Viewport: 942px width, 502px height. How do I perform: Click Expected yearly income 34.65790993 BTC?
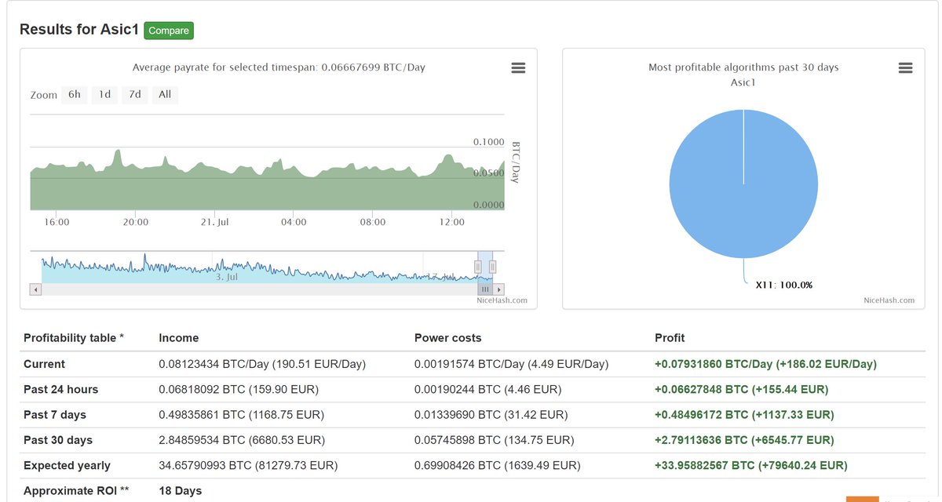click(248, 466)
